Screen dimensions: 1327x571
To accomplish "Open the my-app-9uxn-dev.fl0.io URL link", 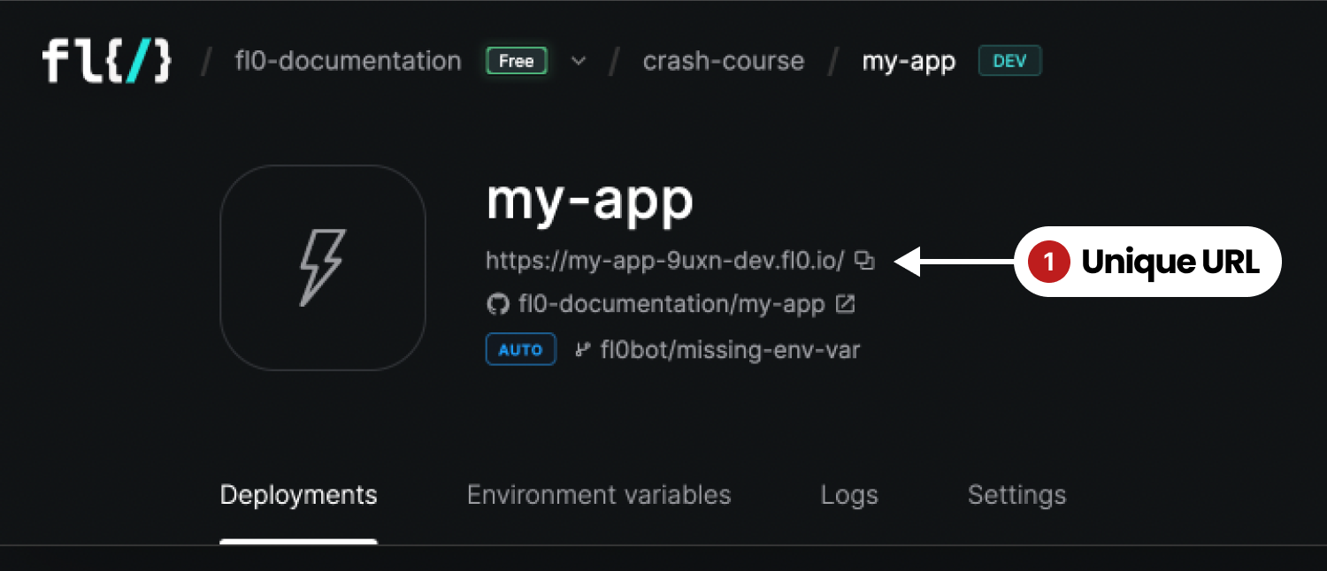I will point(665,261).
